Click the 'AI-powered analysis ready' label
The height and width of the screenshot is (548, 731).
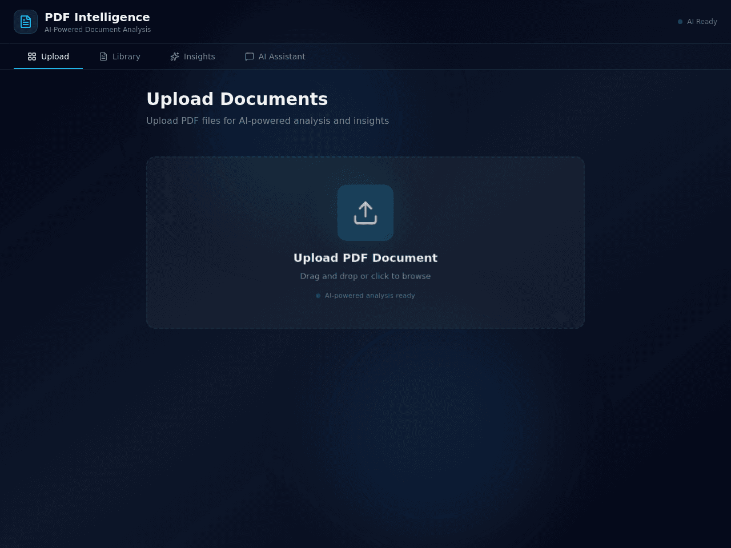(x=365, y=296)
